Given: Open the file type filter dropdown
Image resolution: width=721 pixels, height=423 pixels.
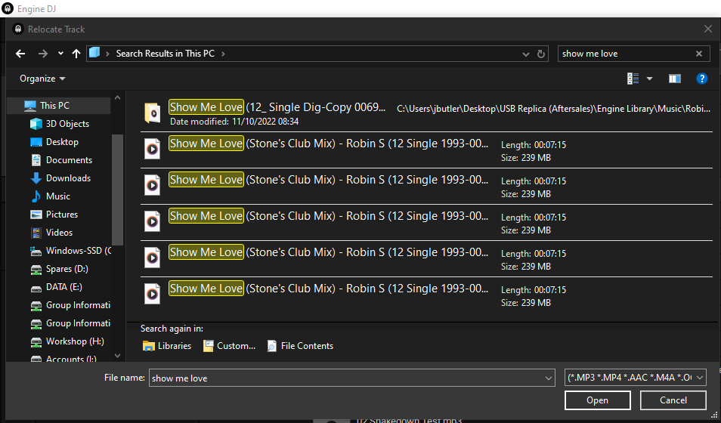Looking at the screenshot, I should pyautogui.click(x=636, y=378).
